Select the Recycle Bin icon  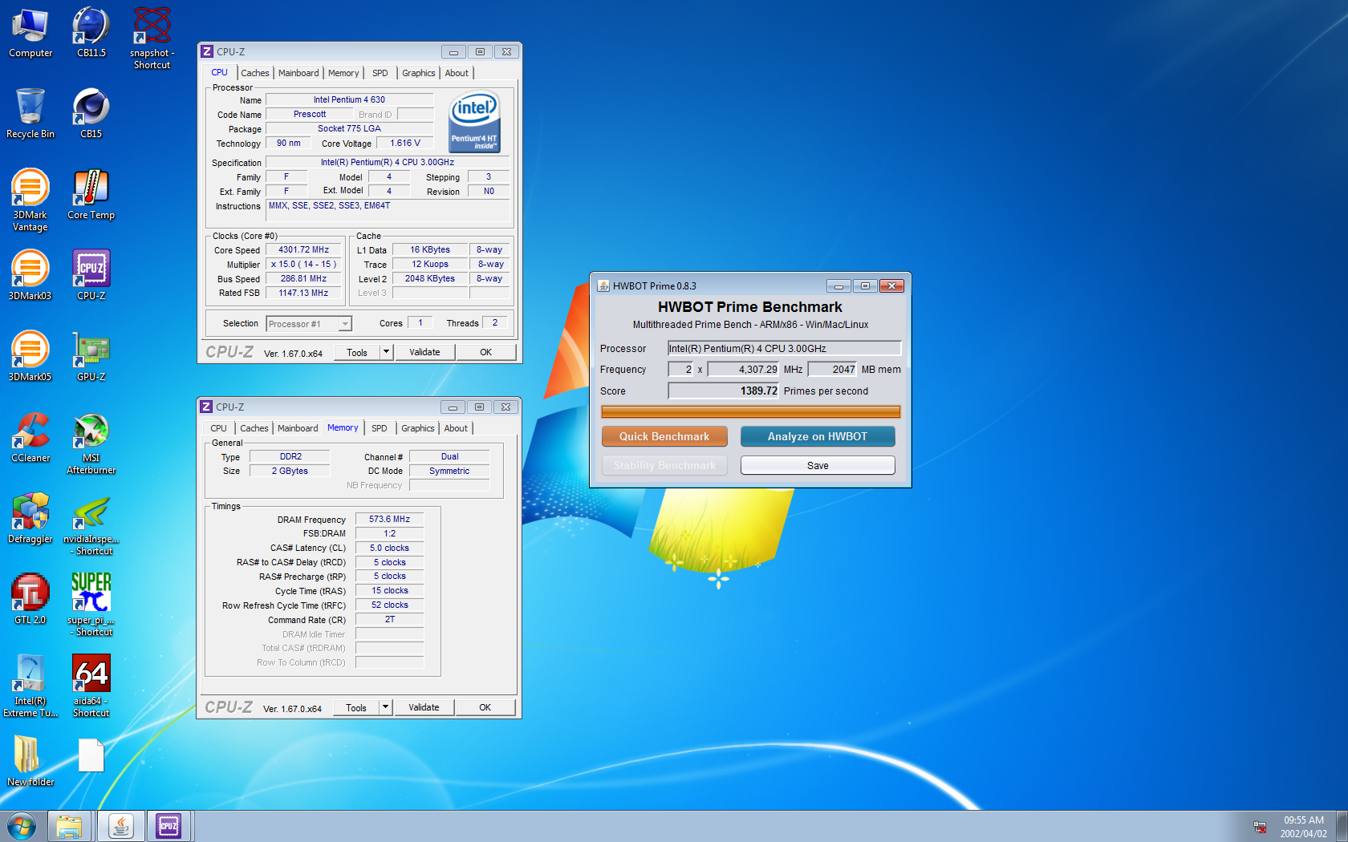tap(30, 114)
